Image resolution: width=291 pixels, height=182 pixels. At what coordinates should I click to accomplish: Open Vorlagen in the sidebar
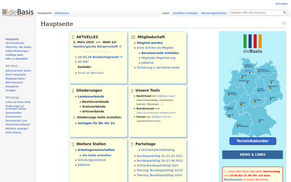tap(11, 90)
